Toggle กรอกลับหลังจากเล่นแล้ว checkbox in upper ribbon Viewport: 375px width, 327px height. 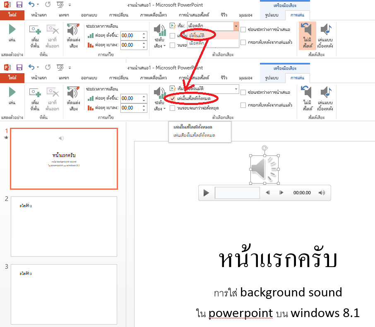pos(243,42)
